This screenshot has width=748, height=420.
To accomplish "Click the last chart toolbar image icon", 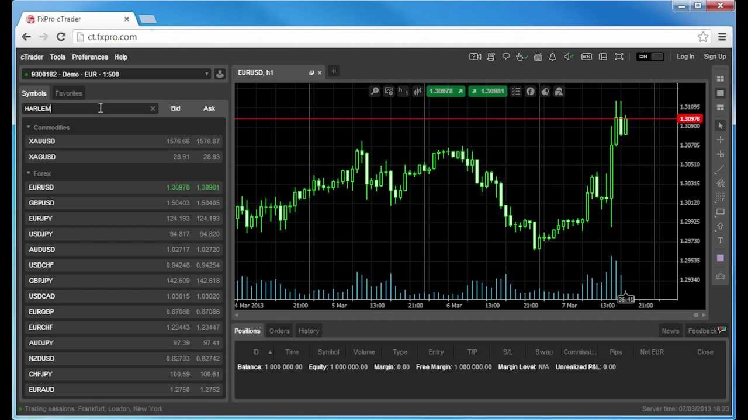I will coord(559,92).
